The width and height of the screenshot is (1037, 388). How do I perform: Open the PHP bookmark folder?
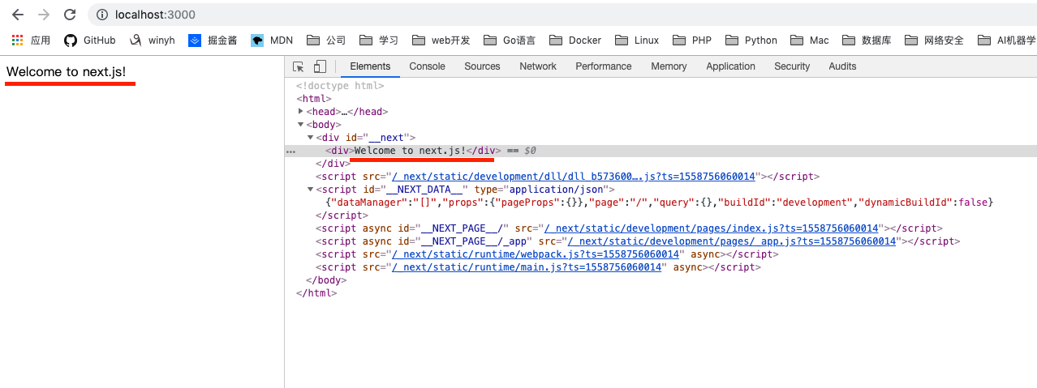click(692, 40)
